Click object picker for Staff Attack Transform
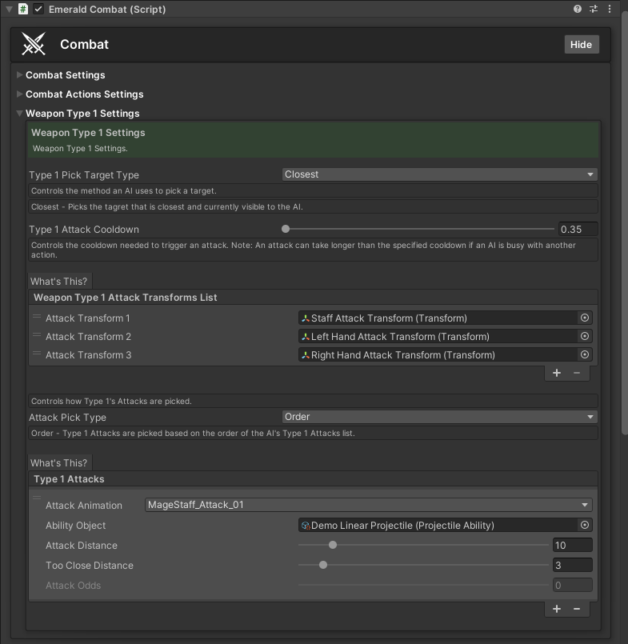628x644 pixels. coord(585,318)
